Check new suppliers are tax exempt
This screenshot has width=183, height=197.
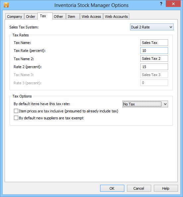[x=16, y=118]
